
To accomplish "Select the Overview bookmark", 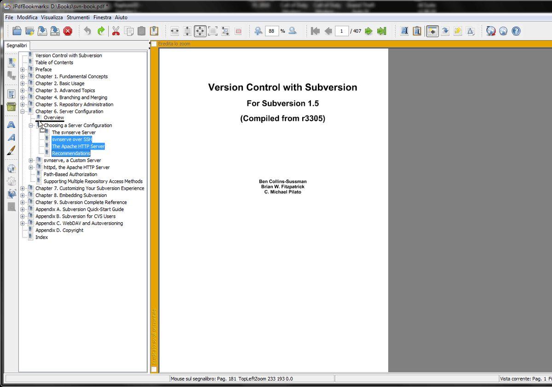I will pos(54,118).
